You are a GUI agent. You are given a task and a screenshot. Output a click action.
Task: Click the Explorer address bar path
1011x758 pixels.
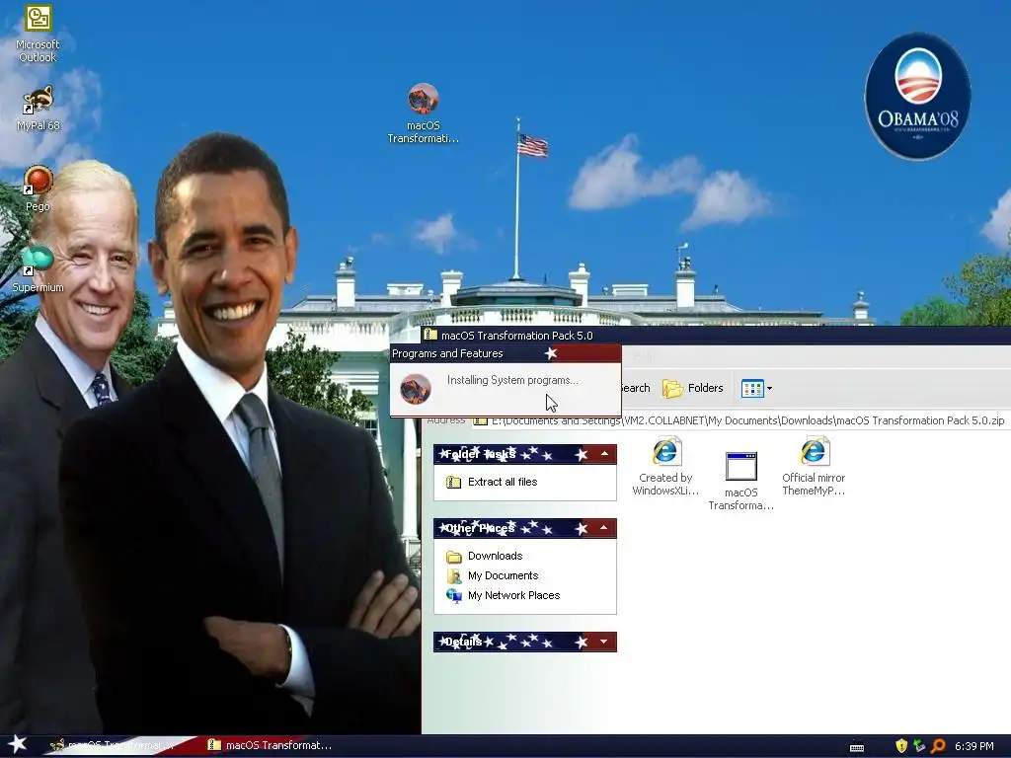[747, 420]
